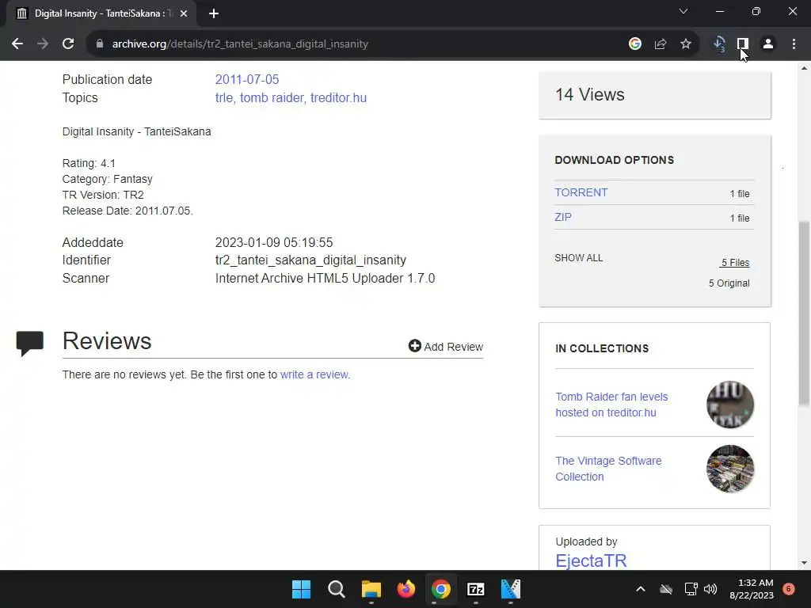Screen dimensions: 811x608
Task: Click the treditor.hu collection thumbnail
Action: click(729, 405)
